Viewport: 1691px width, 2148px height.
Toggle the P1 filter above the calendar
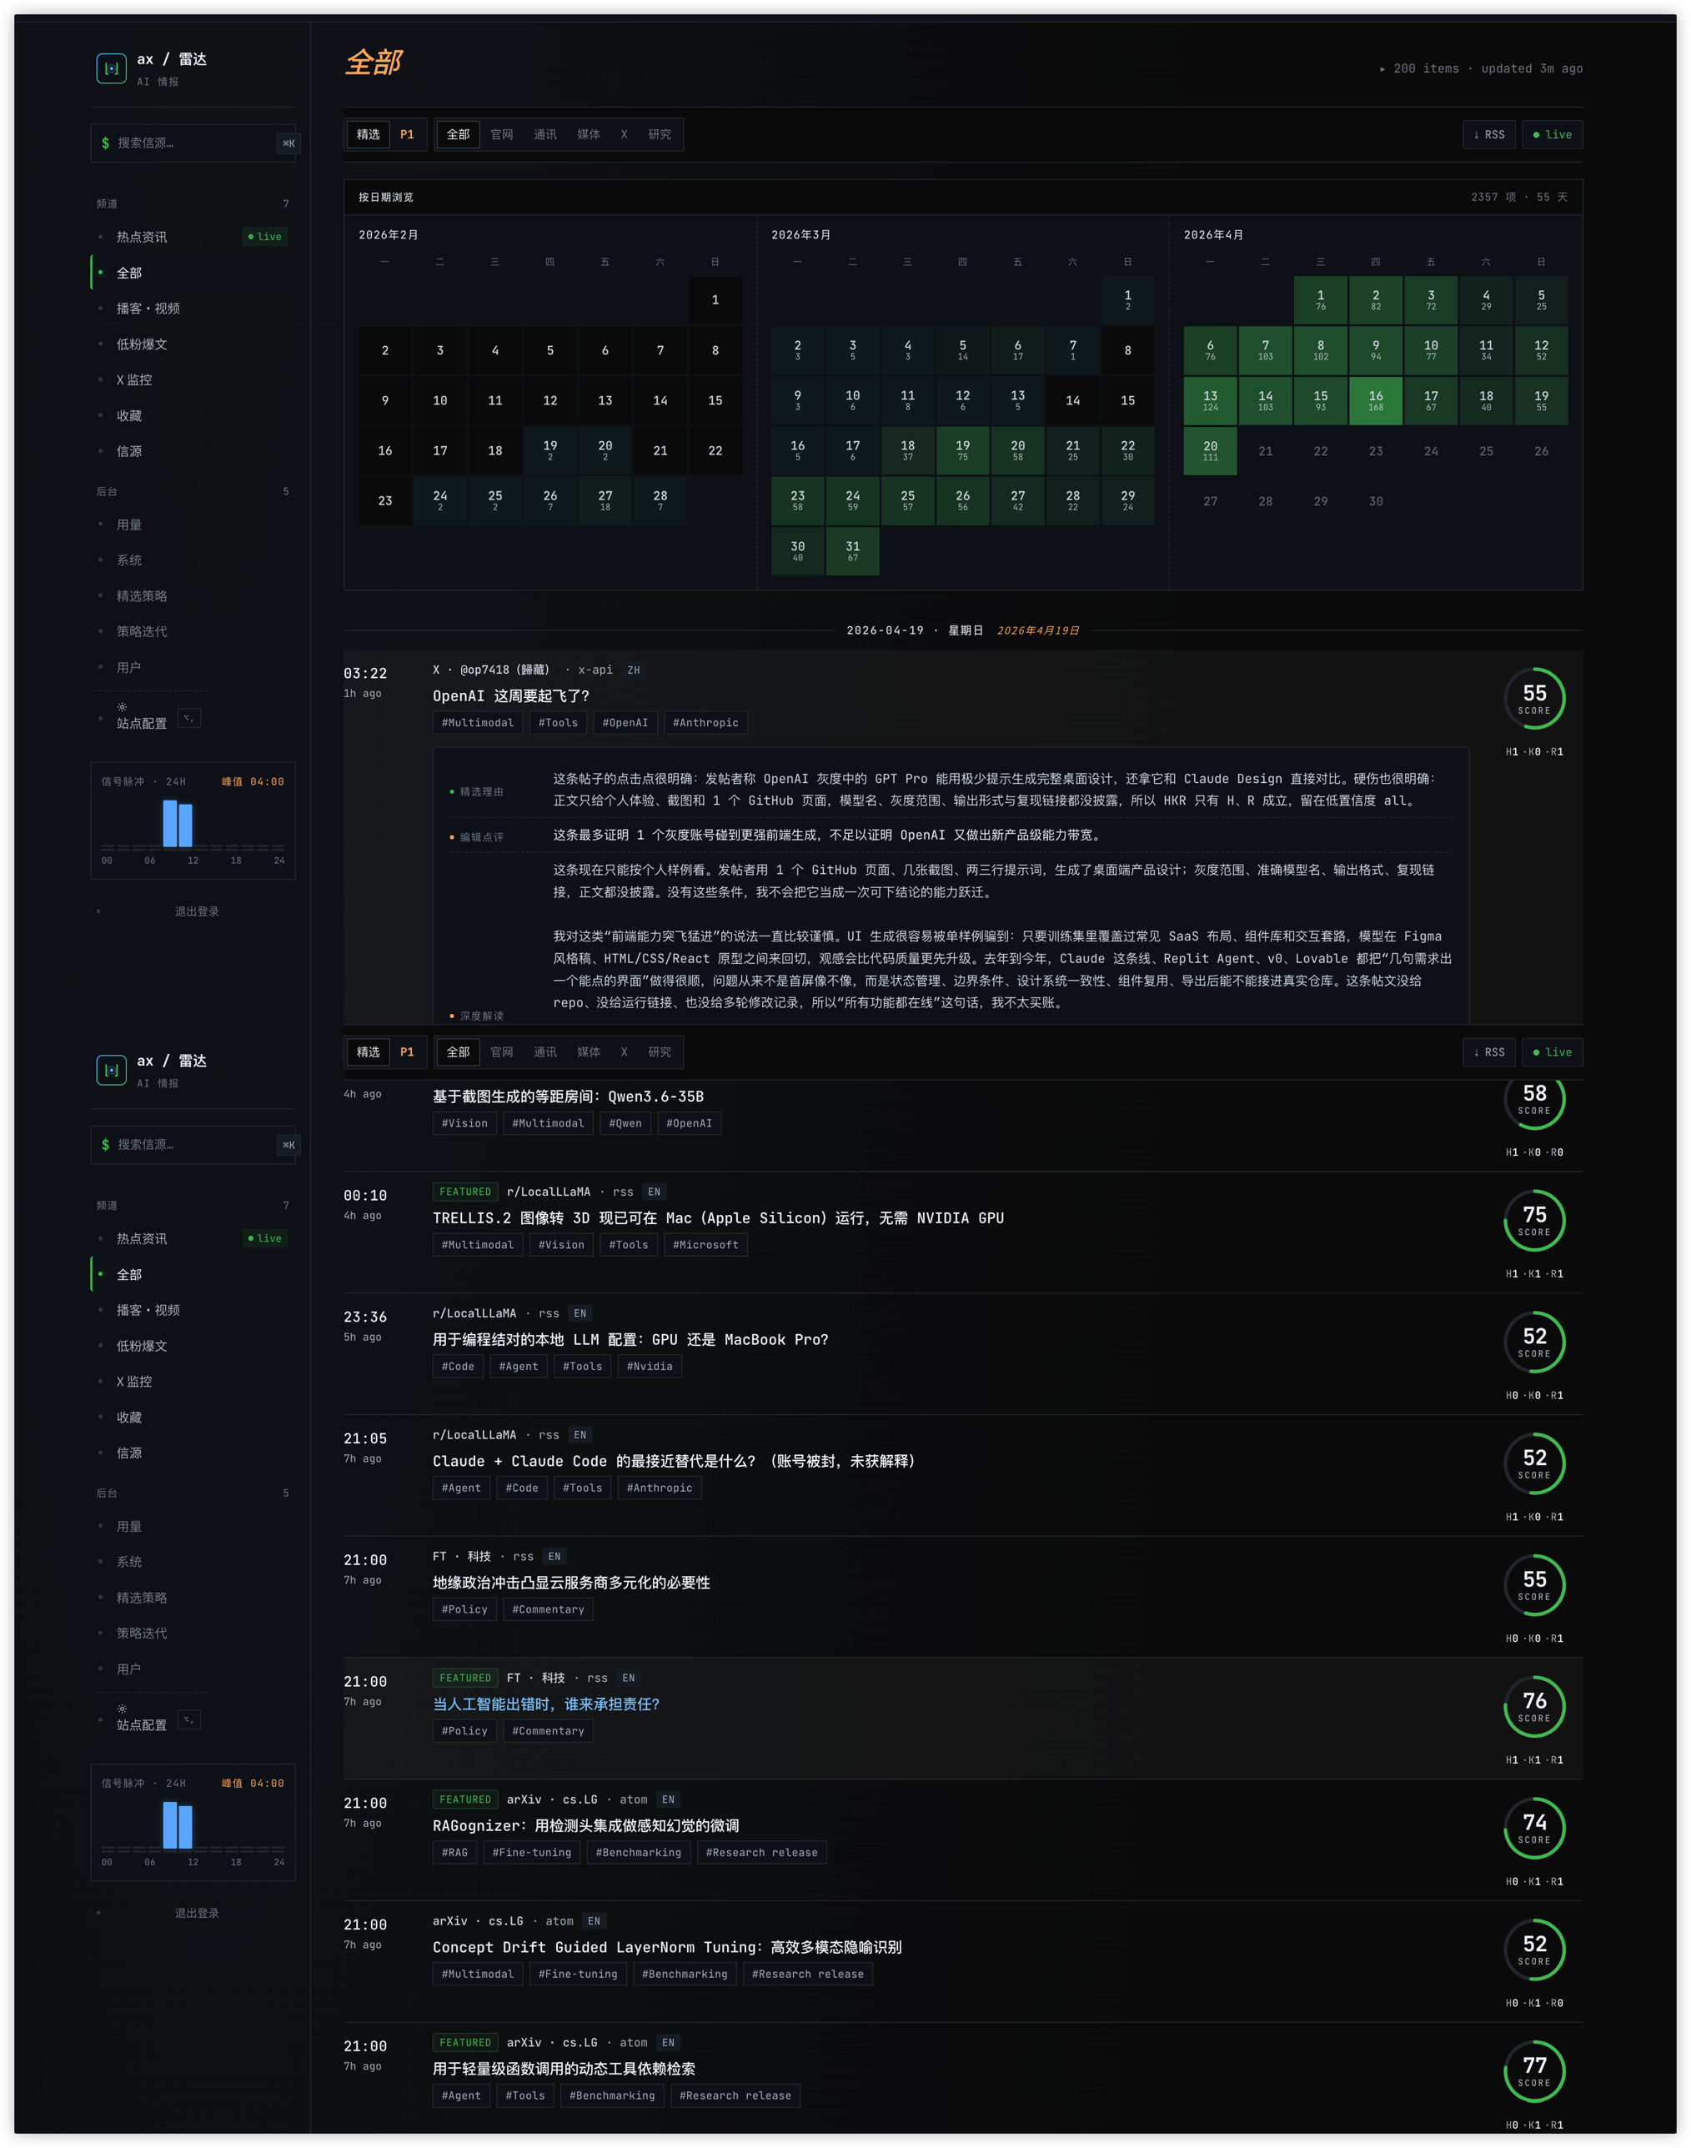(407, 134)
